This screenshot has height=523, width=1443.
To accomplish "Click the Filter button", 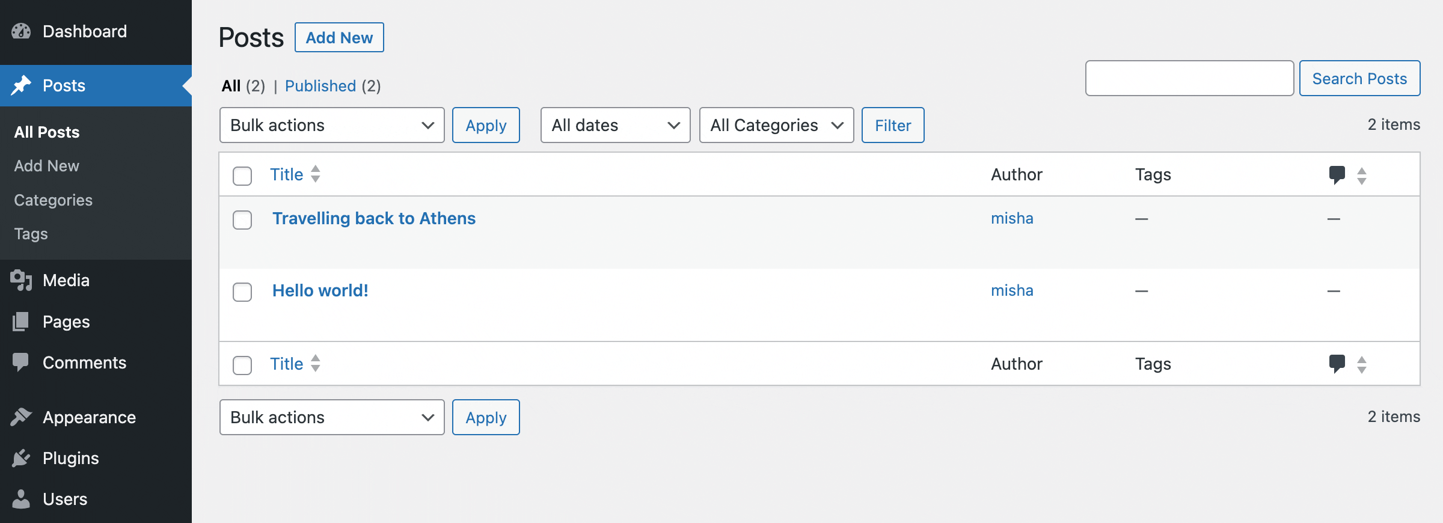I will pyautogui.click(x=892, y=125).
